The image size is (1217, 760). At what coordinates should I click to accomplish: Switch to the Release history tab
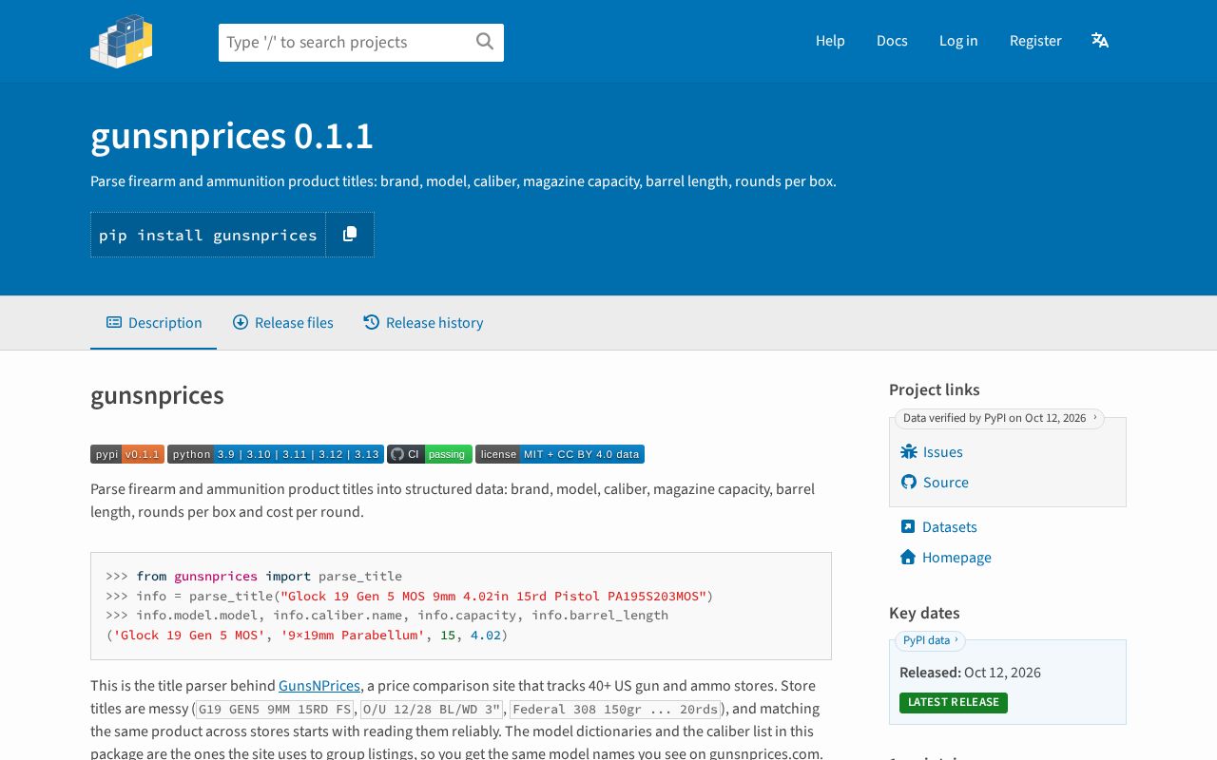pyautogui.click(x=423, y=323)
